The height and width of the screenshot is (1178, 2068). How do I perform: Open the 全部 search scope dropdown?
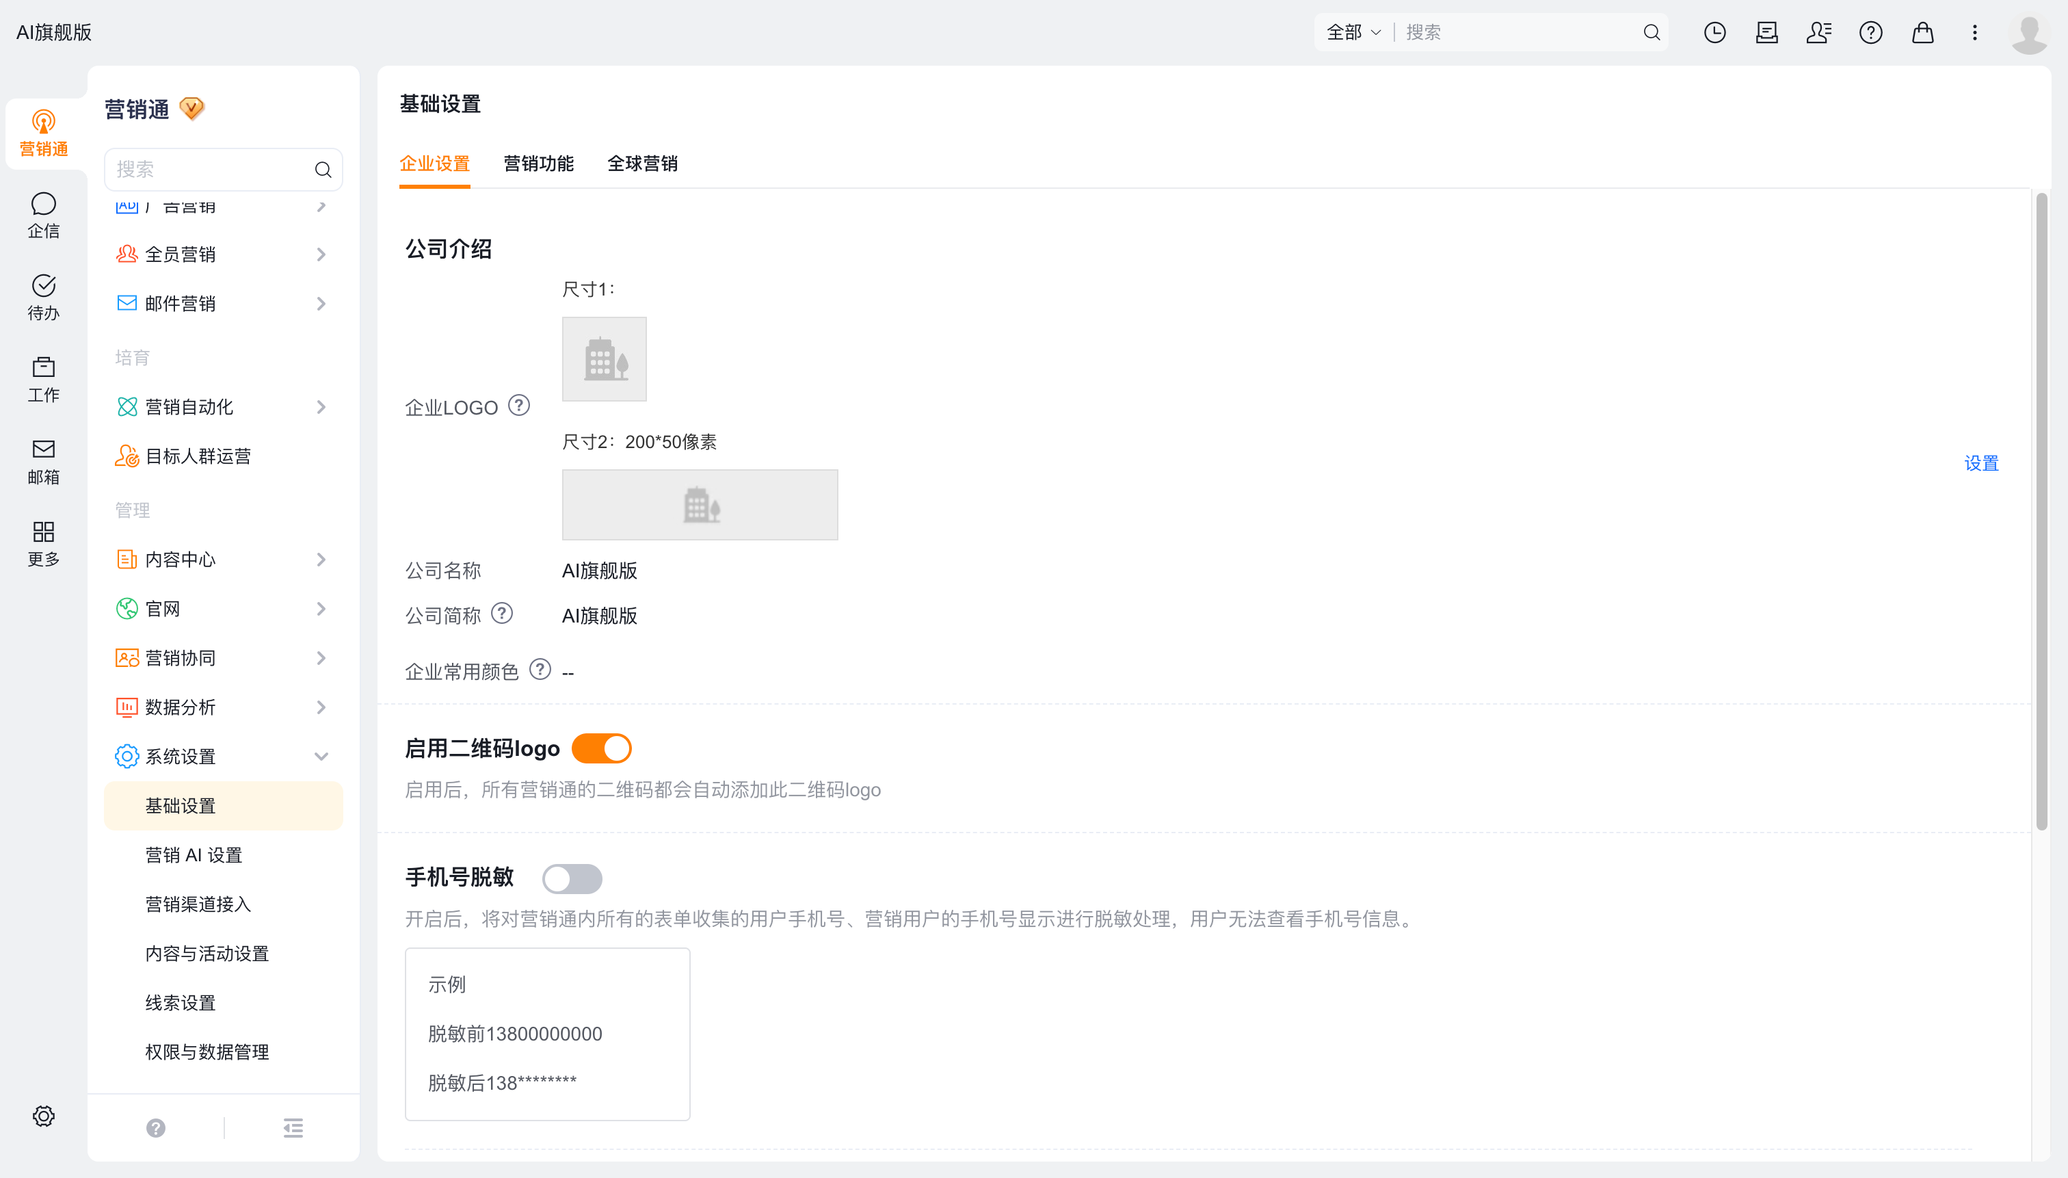[x=1353, y=32]
